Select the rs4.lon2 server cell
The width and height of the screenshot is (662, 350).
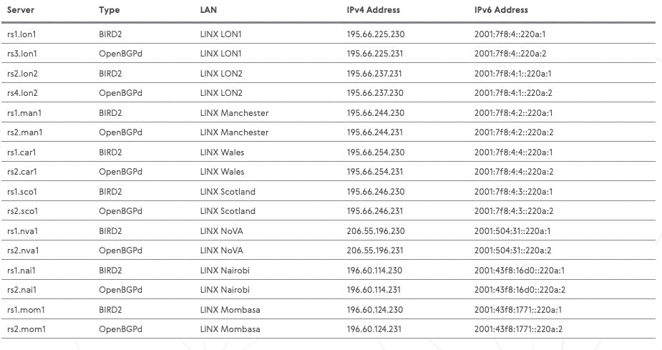[22, 93]
